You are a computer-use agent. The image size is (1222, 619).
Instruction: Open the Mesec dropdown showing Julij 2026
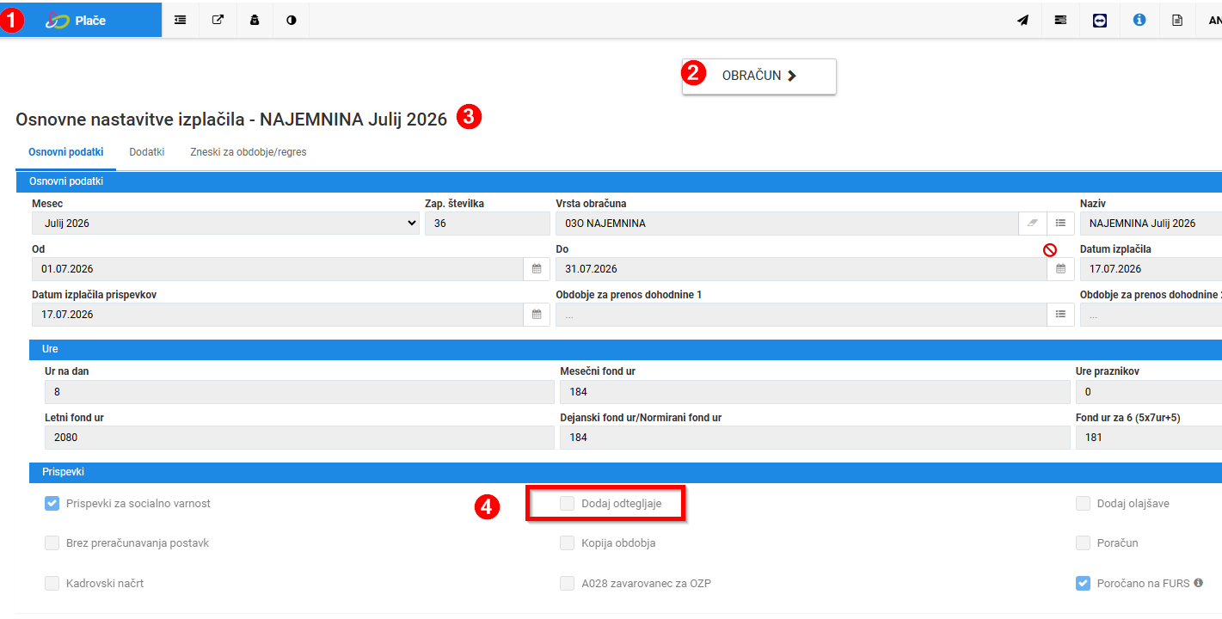pos(226,224)
